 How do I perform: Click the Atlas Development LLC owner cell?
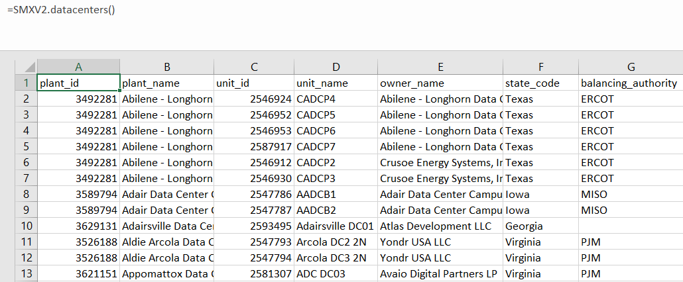click(440, 226)
